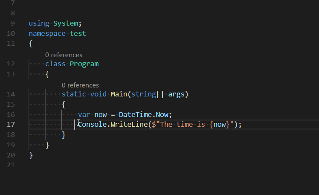Open the 0 references CodeLens above class Program
The width and height of the screenshot is (319, 195).
(64, 55)
